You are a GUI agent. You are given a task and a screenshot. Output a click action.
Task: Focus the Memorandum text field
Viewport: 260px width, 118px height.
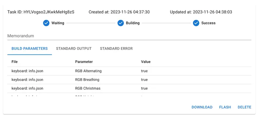[x=129, y=36]
